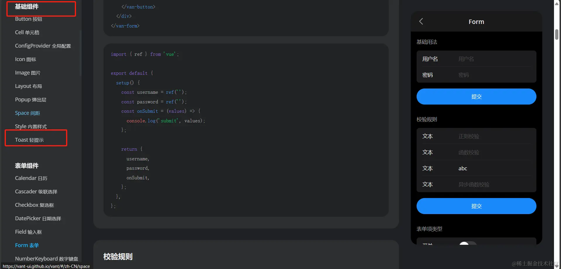Click the 校验规则 label in simulator
The height and width of the screenshot is (269, 561).
[x=427, y=119]
